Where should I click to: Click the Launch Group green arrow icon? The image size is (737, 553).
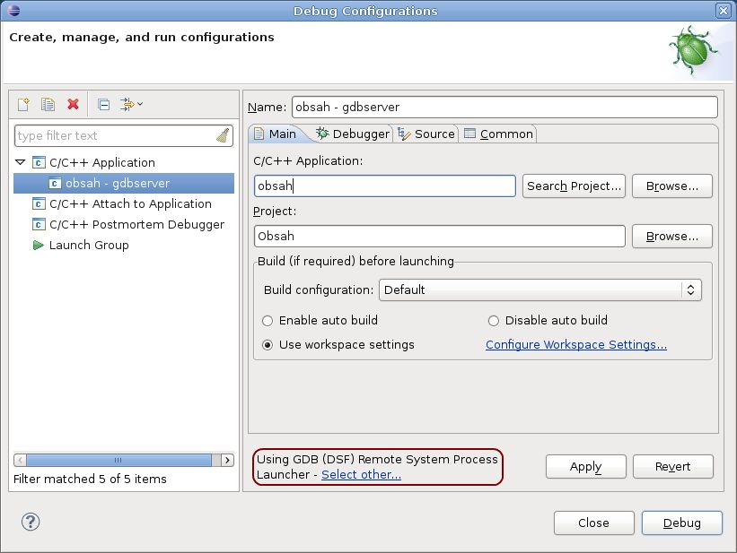[38, 245]
